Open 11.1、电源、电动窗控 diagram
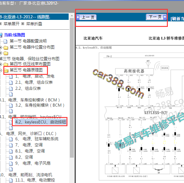 pos(35,180)
